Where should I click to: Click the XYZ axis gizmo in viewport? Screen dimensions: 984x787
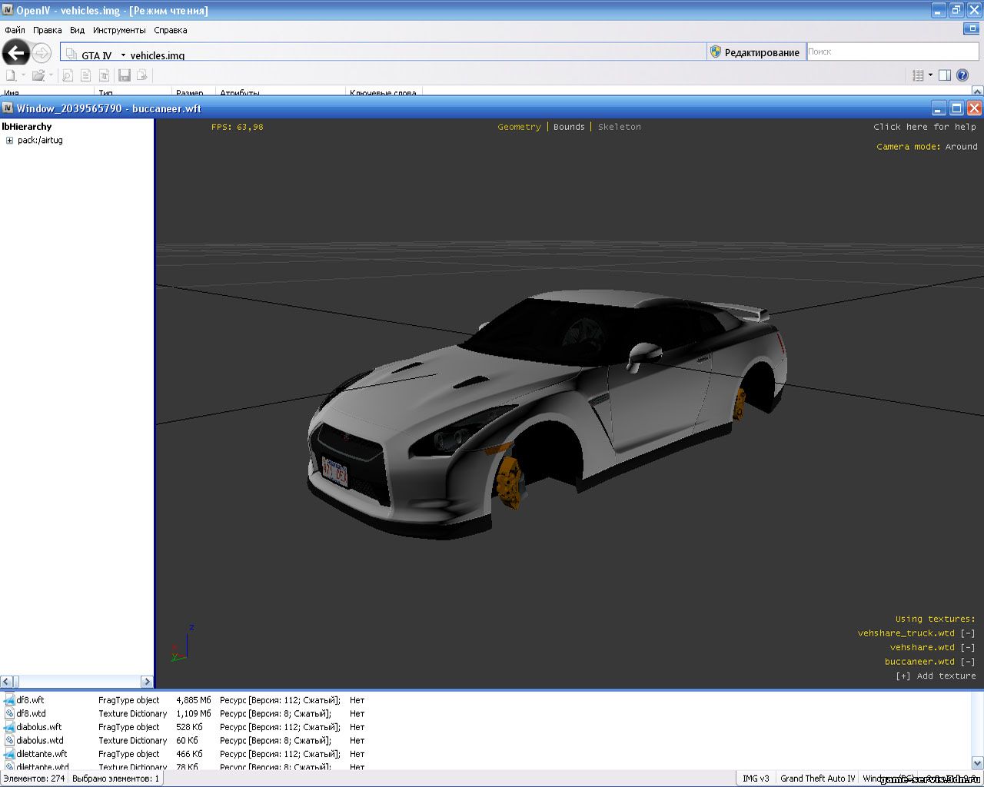(x=183, y=644)
